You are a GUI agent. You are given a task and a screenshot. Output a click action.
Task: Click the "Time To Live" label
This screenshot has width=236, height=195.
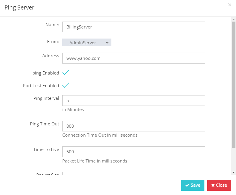coord(46,150)
